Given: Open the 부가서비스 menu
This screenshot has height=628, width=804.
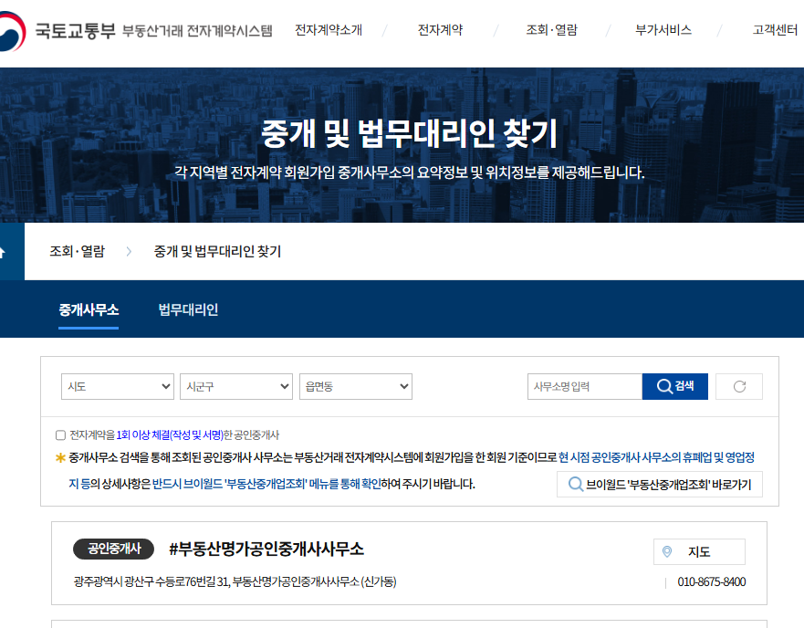Looking at the screenshot, I should 662,28.
